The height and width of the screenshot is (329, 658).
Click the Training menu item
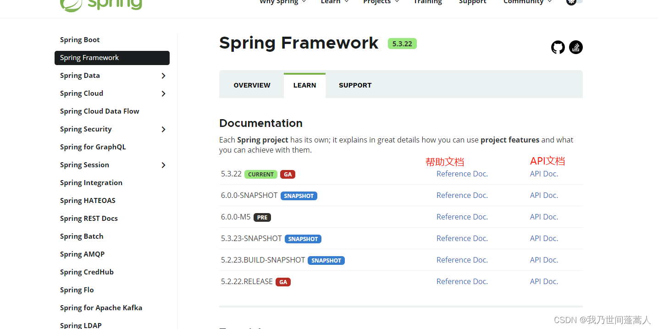coord(427,2)
